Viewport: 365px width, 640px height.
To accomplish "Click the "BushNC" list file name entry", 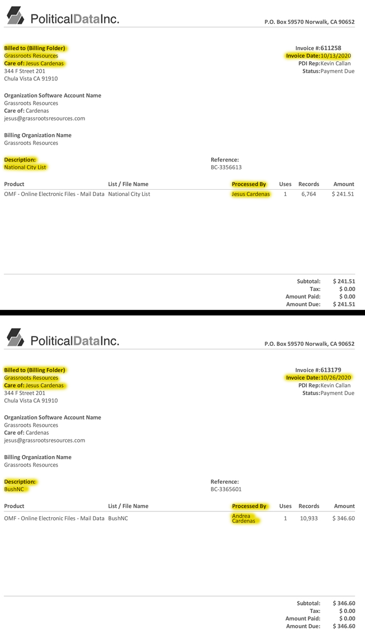I will (x=118, y=518).
